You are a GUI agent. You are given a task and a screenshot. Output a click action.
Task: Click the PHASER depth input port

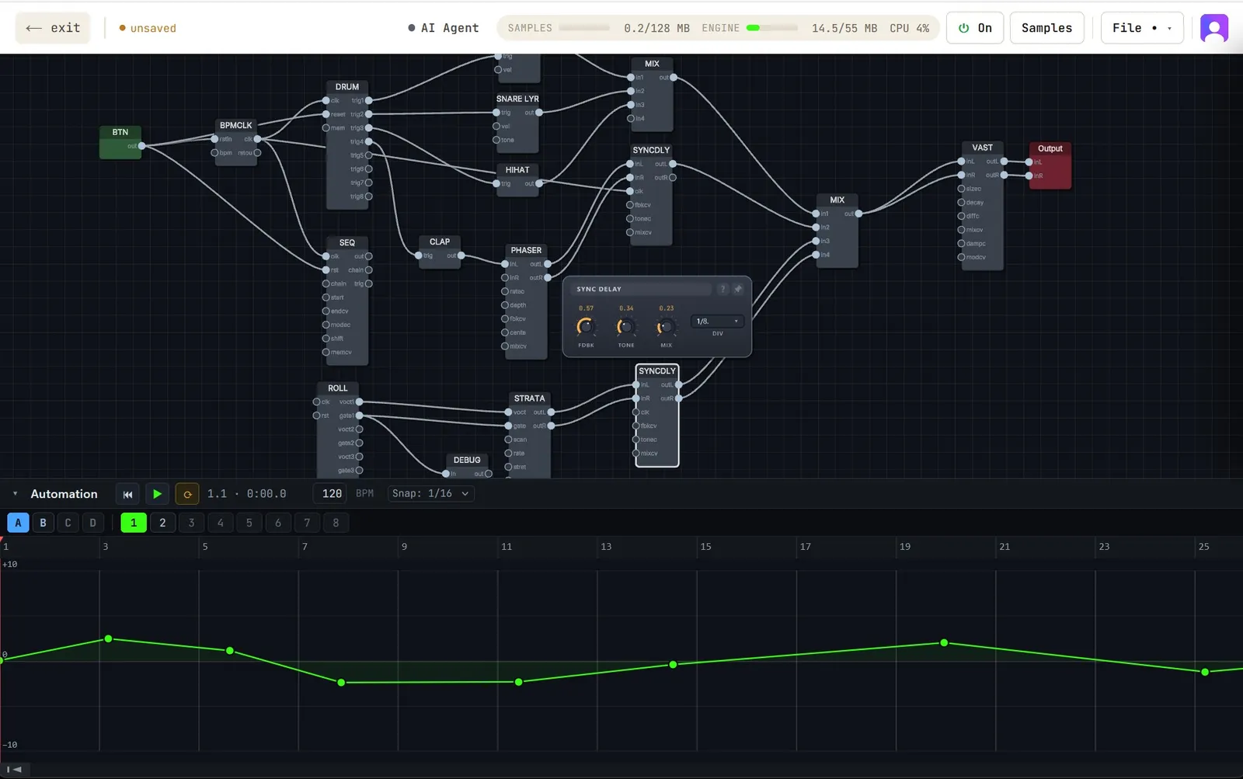point(505,305)
